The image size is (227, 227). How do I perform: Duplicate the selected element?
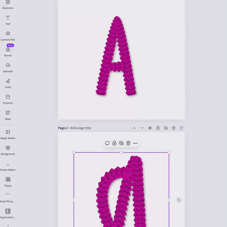[x=121, y=143]
